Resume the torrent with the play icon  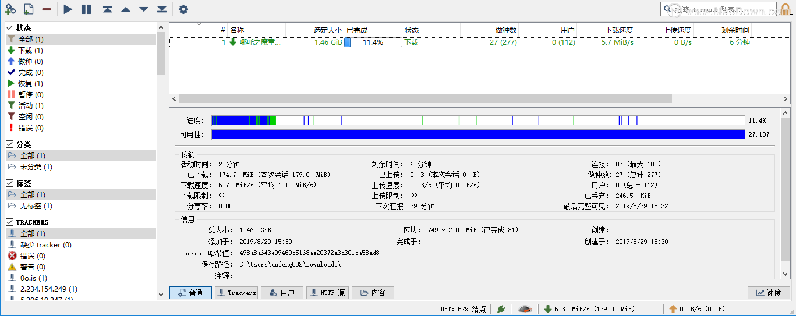click(68, 9)
